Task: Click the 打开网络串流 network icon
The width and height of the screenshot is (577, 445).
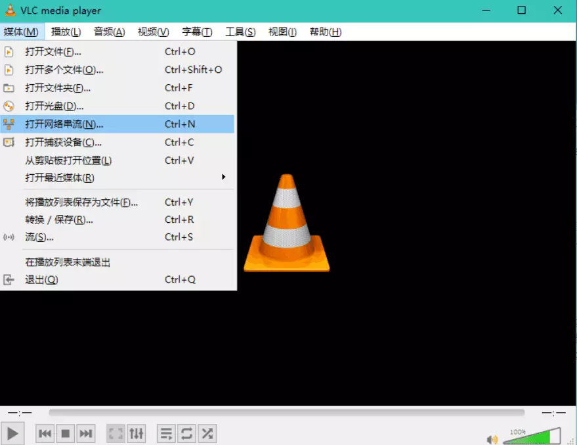Action: [x=9, y=124]
